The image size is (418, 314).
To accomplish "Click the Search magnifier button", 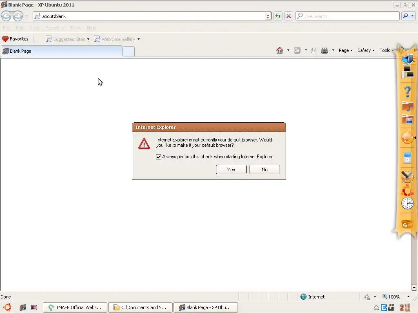I will (x=405, y=16).
